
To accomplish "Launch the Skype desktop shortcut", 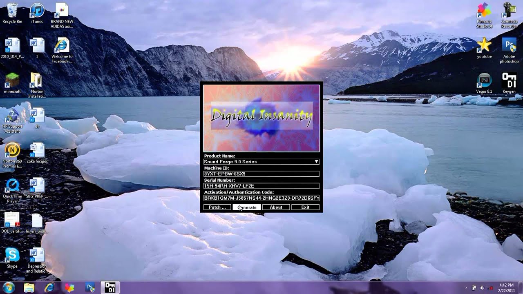I will 12,258.
